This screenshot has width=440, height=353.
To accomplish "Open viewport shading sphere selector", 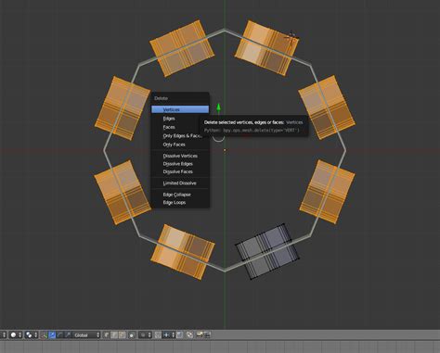I will click(x=16, y=335).
